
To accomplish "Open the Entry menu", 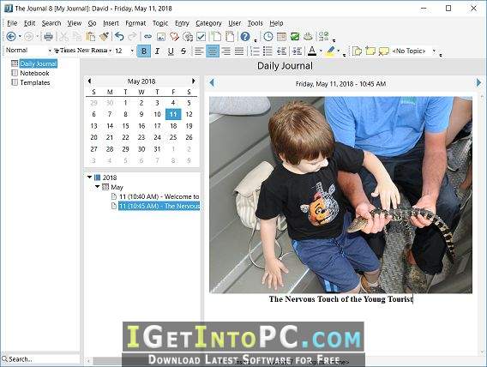I will coord(182,23).
